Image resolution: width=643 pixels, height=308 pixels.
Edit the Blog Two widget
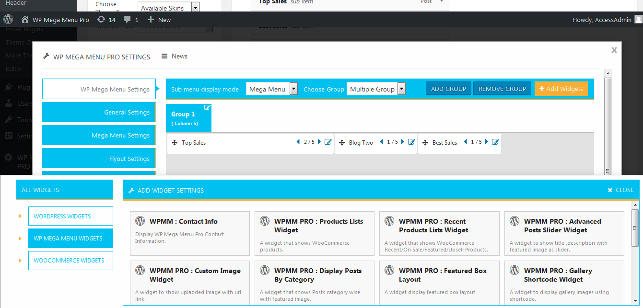[x=411, y=142]
